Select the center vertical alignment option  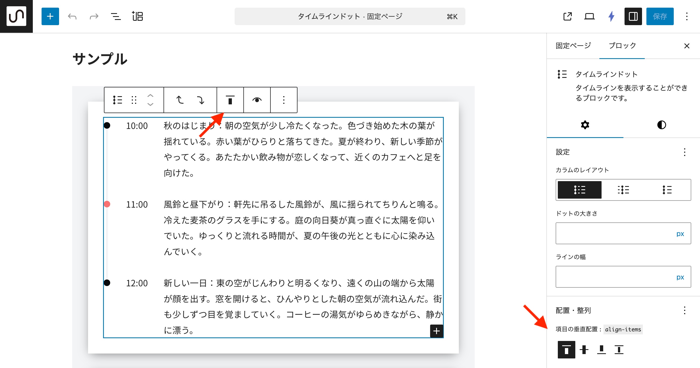(584, 349)
